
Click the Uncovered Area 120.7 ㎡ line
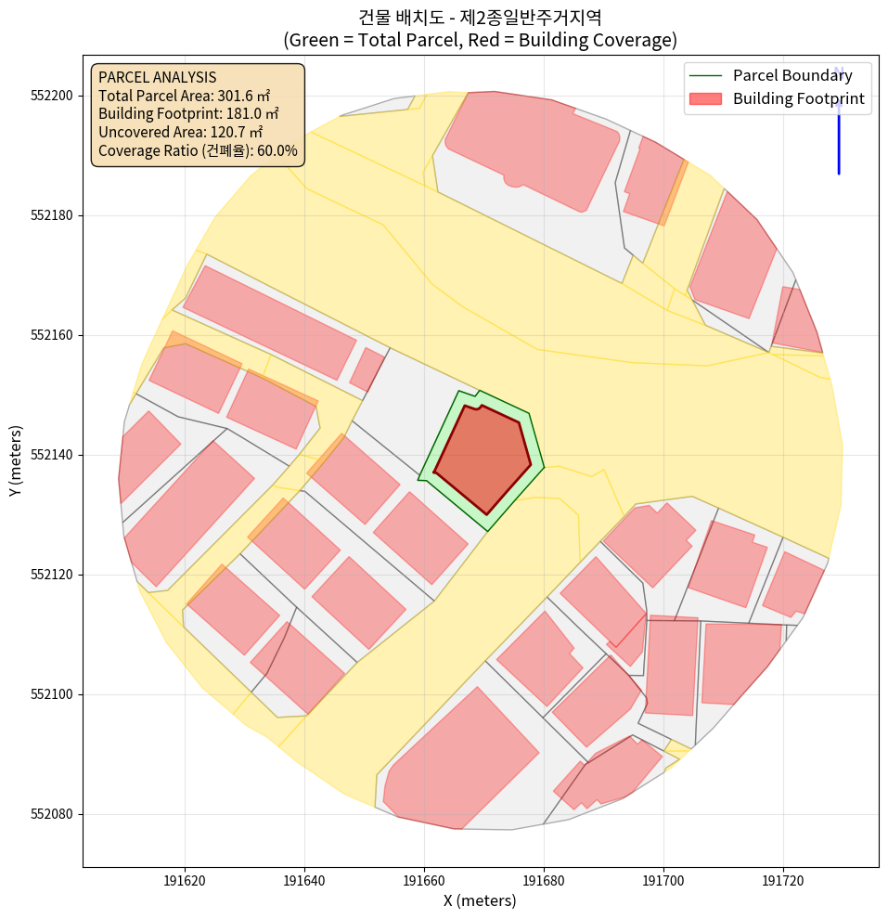pos(180,133)
